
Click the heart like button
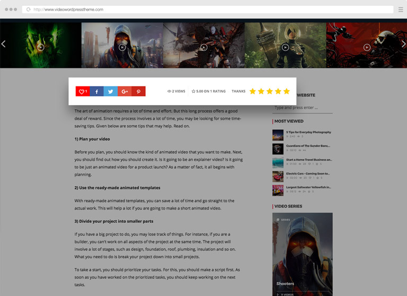coord(83,91)
